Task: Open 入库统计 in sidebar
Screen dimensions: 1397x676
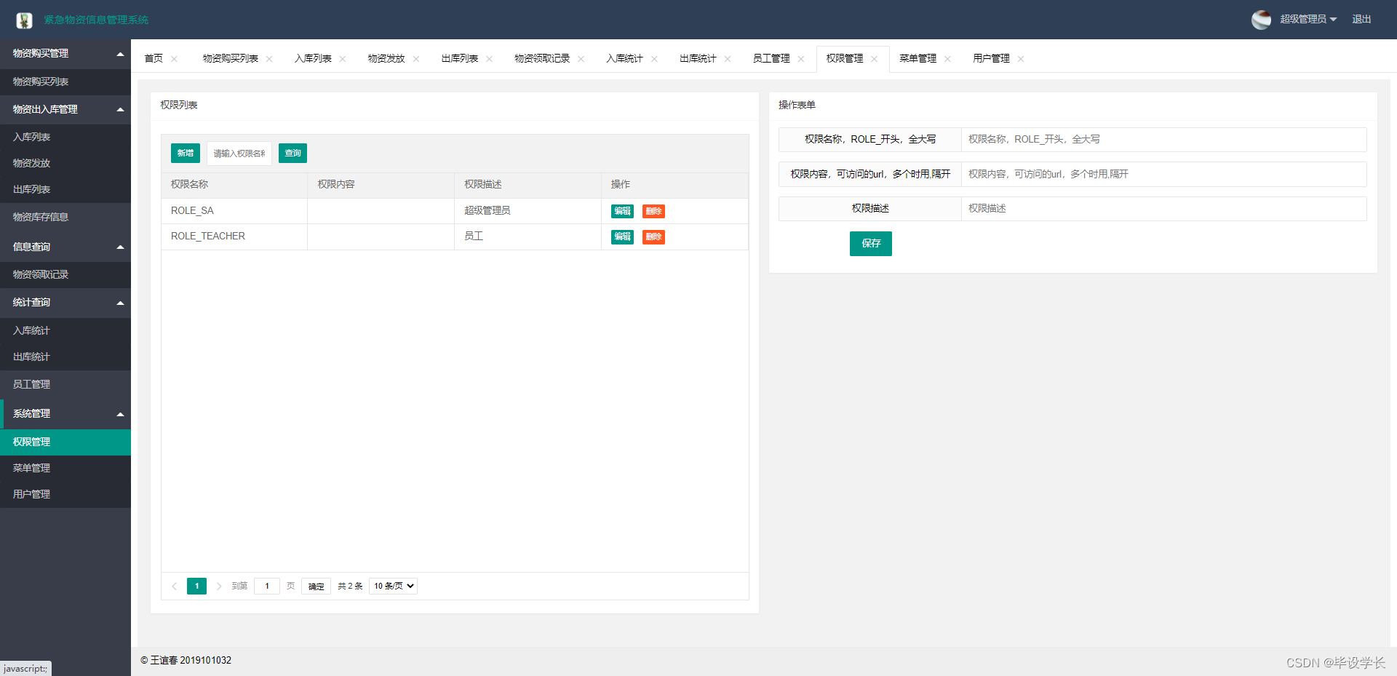Action: (65, 331)
